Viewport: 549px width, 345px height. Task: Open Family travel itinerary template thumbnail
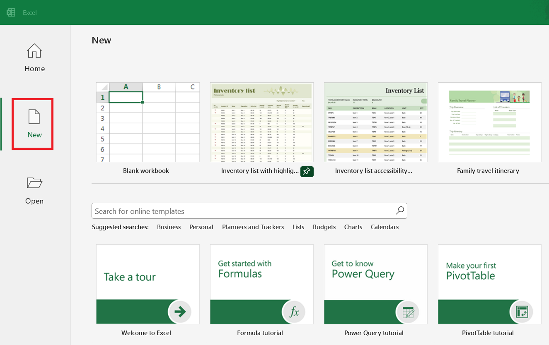point(490,122)
